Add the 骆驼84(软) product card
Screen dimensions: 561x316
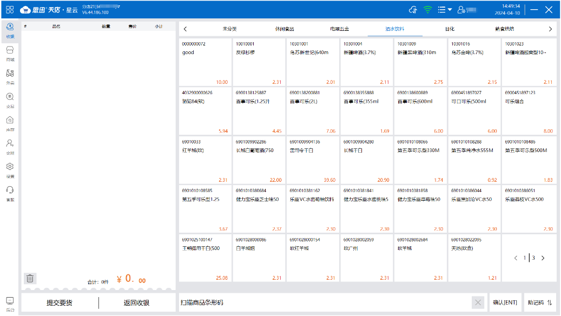pyautogui.click(x=205, y=111)
